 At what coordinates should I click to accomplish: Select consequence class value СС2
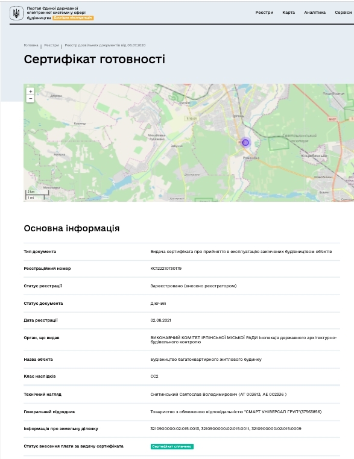coord(154,376)
